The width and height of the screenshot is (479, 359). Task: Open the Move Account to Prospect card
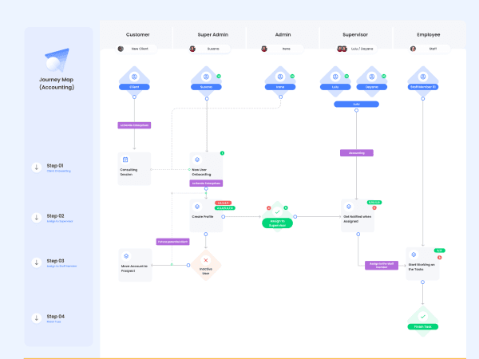tap(135, 265)
